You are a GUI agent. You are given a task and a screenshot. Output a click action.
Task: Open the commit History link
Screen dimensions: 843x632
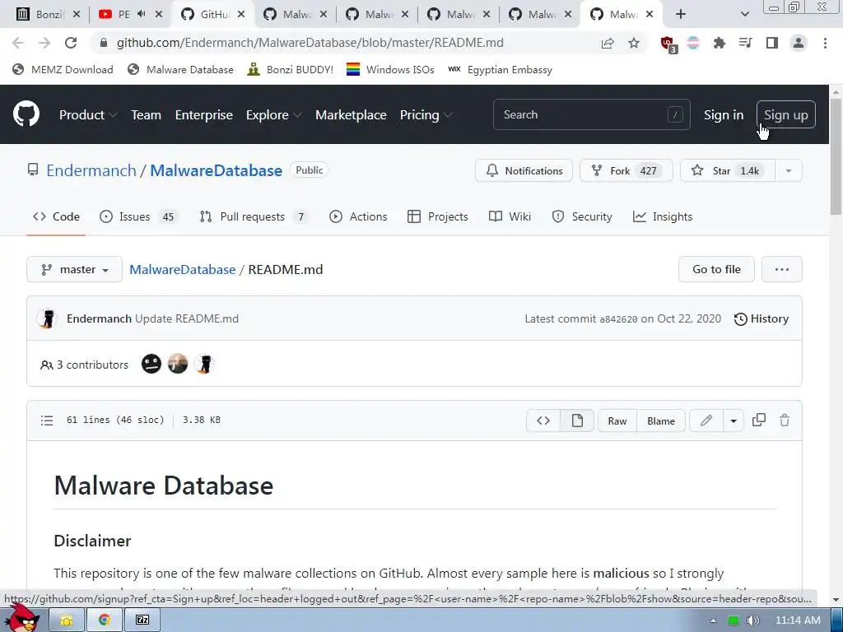pos(761,318)
